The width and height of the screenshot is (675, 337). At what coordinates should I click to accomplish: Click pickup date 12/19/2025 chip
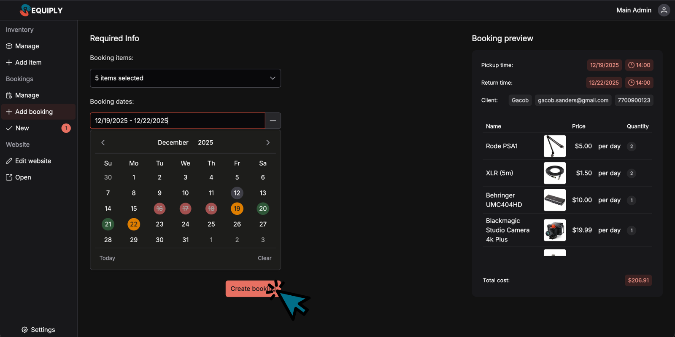(x=605, y=65)
